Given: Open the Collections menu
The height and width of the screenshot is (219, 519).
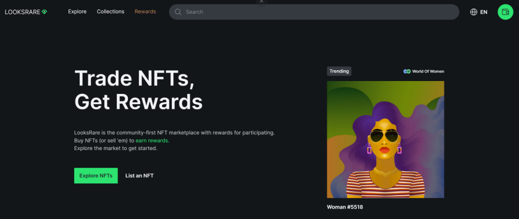Looking at the screenshot, I should click(110, 12).
